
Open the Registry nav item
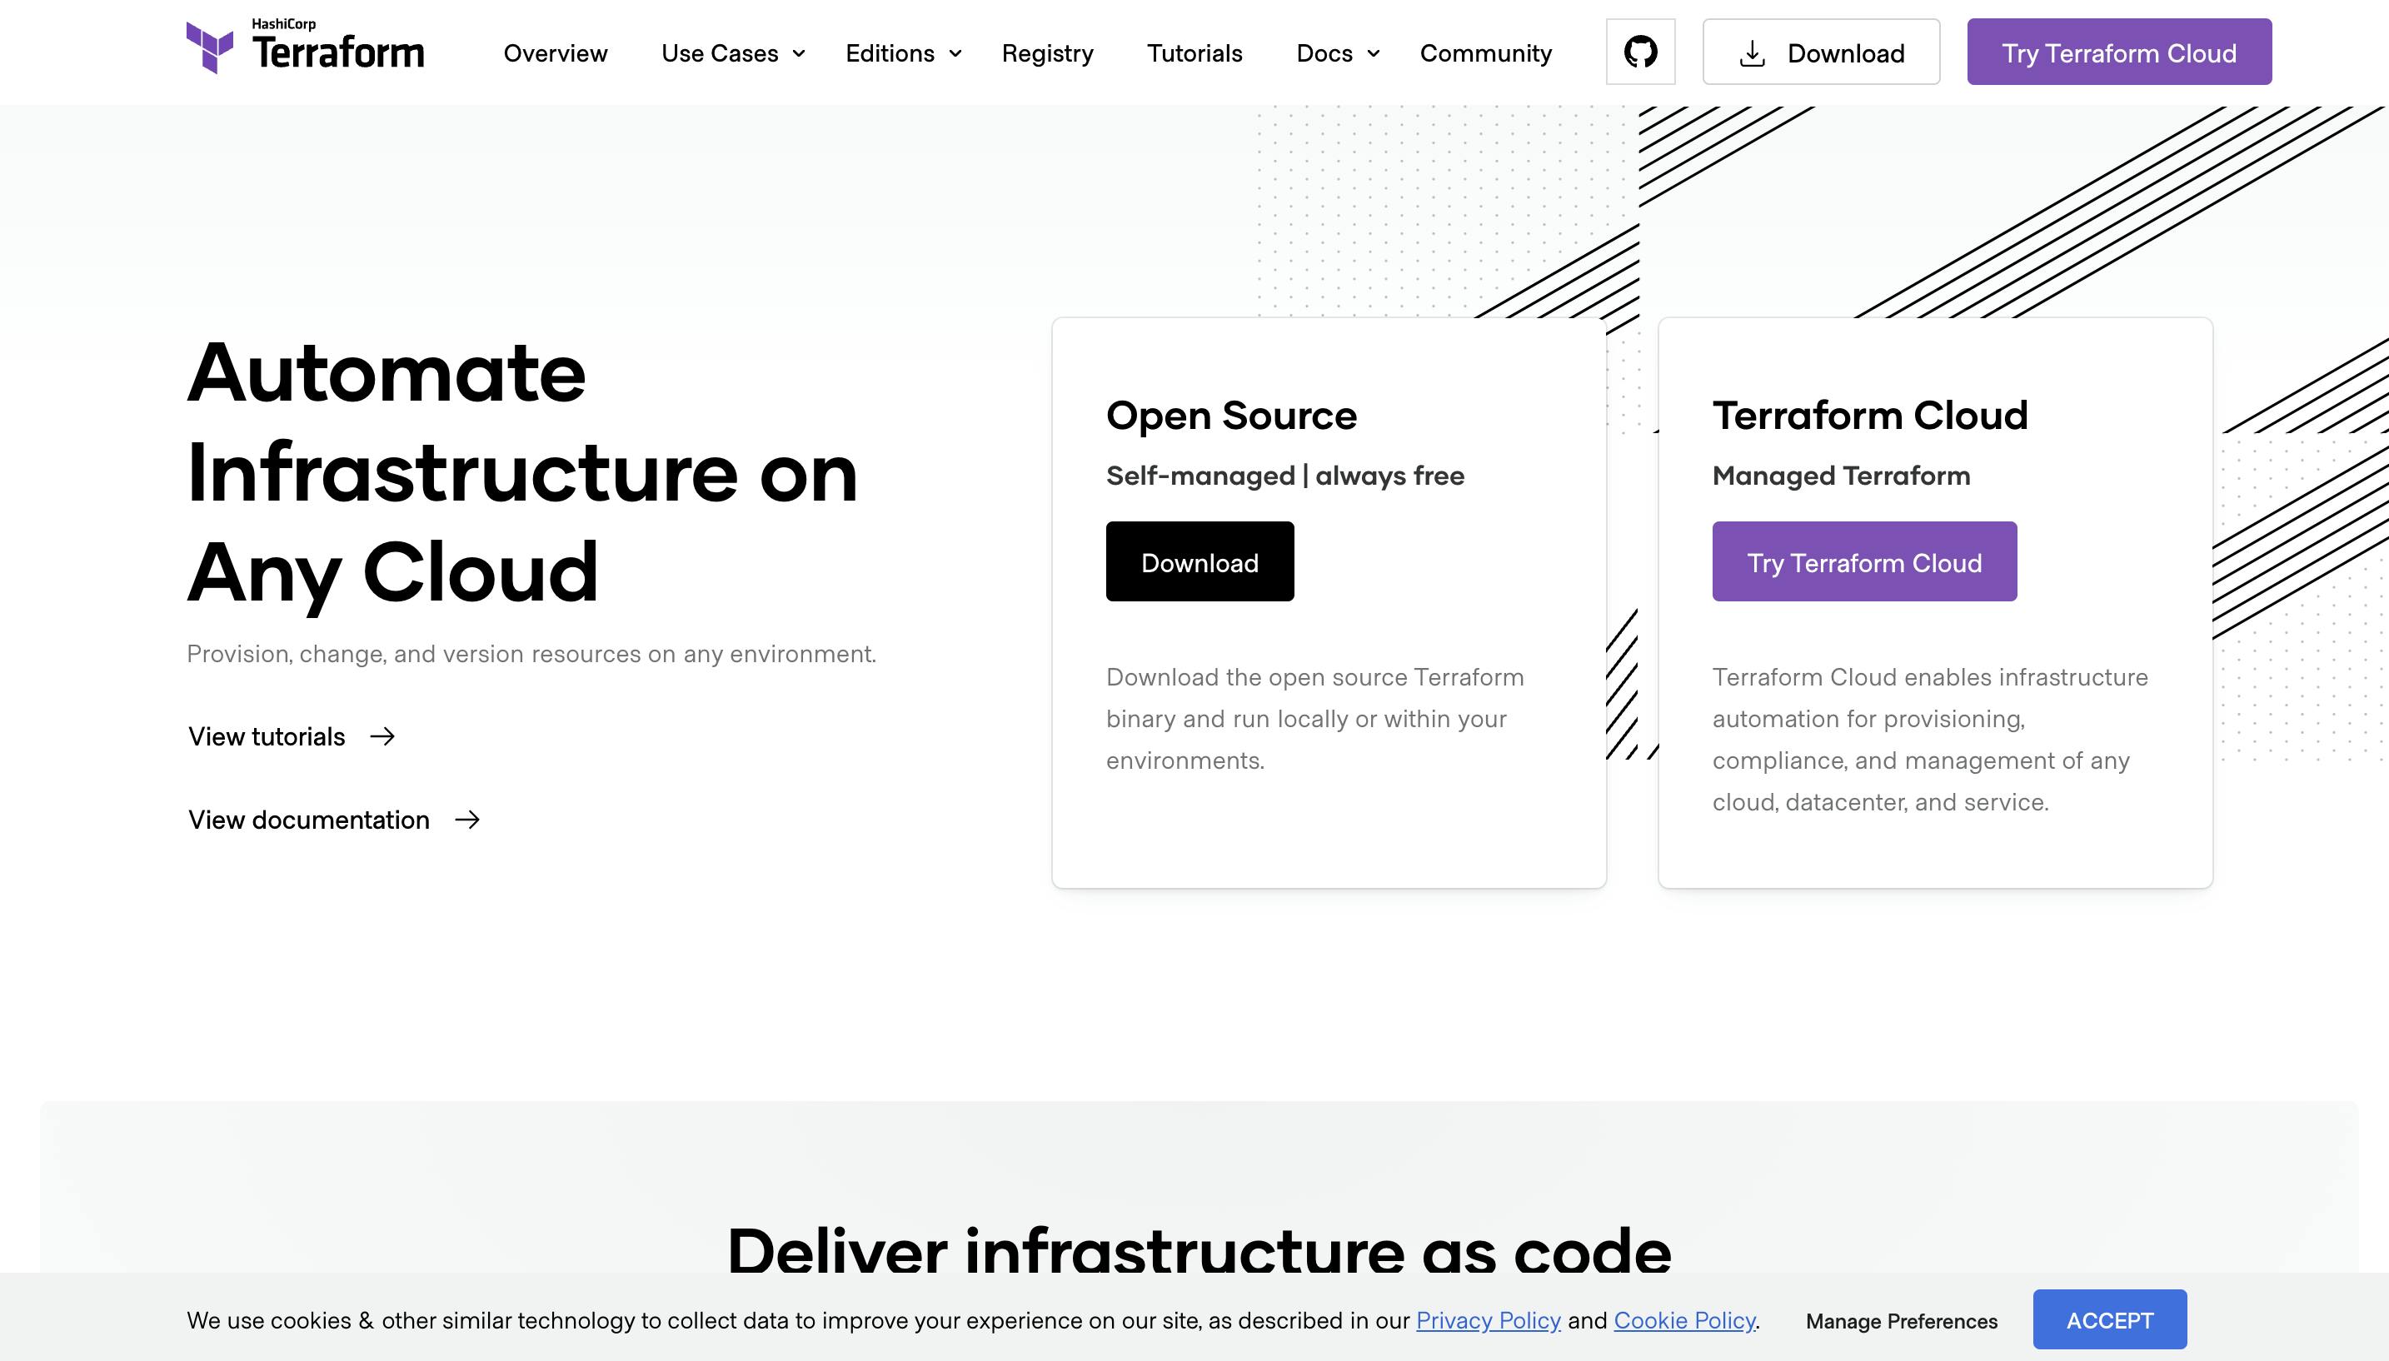[1047, 53]
